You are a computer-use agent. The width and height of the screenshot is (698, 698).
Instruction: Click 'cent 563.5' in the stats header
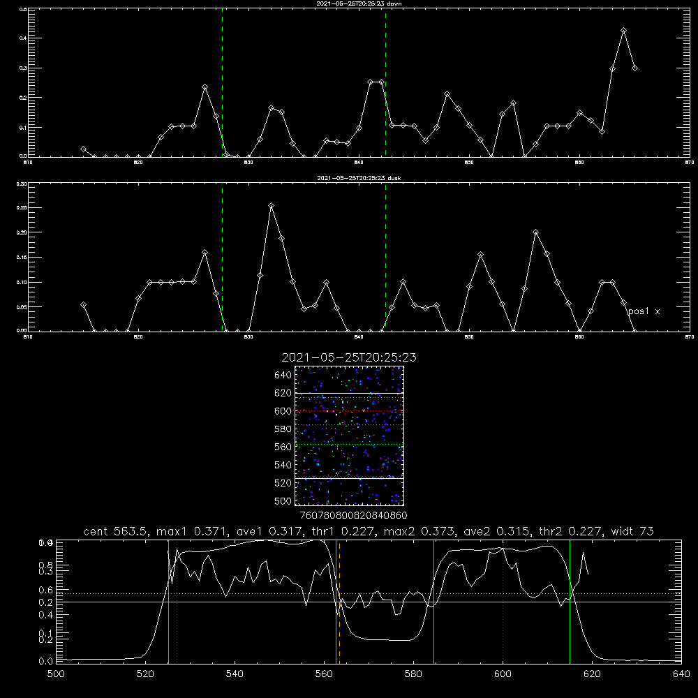tap(117, 531)
